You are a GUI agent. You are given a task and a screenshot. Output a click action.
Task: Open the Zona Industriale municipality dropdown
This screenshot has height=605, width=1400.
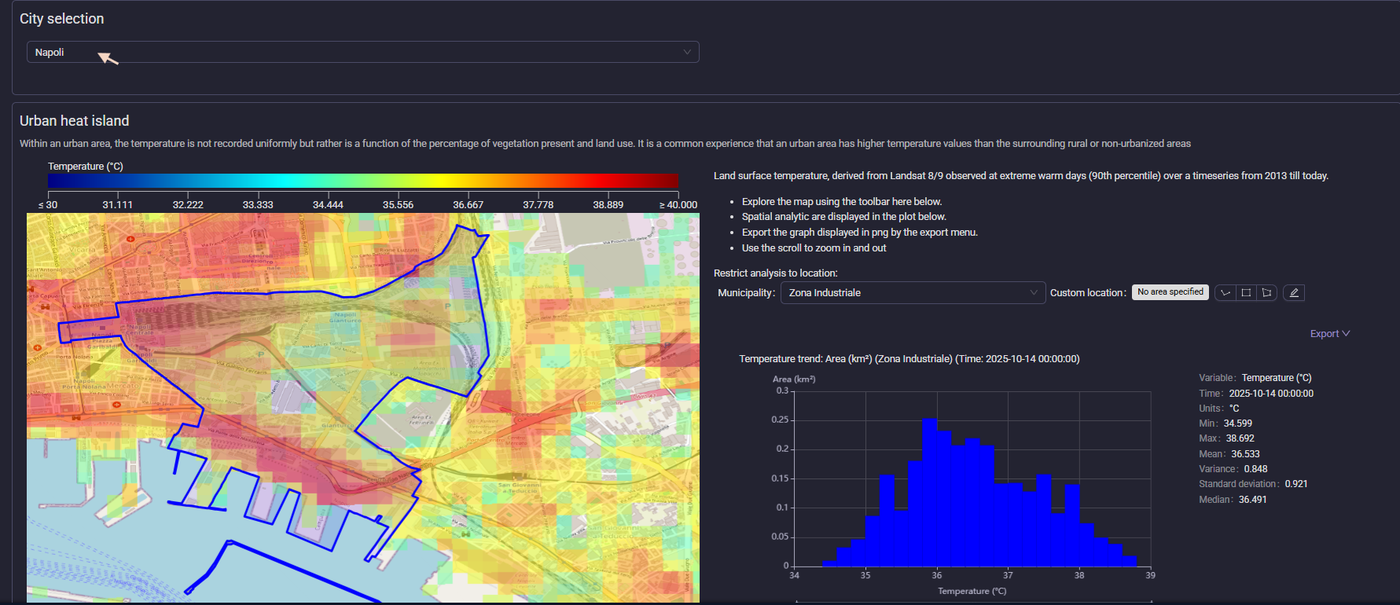[x=912, y=292]
